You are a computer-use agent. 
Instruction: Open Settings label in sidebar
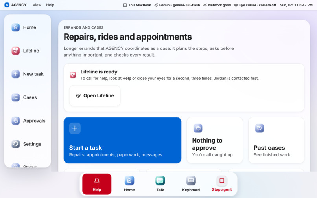pyautogui.click(x=32, y=144)
